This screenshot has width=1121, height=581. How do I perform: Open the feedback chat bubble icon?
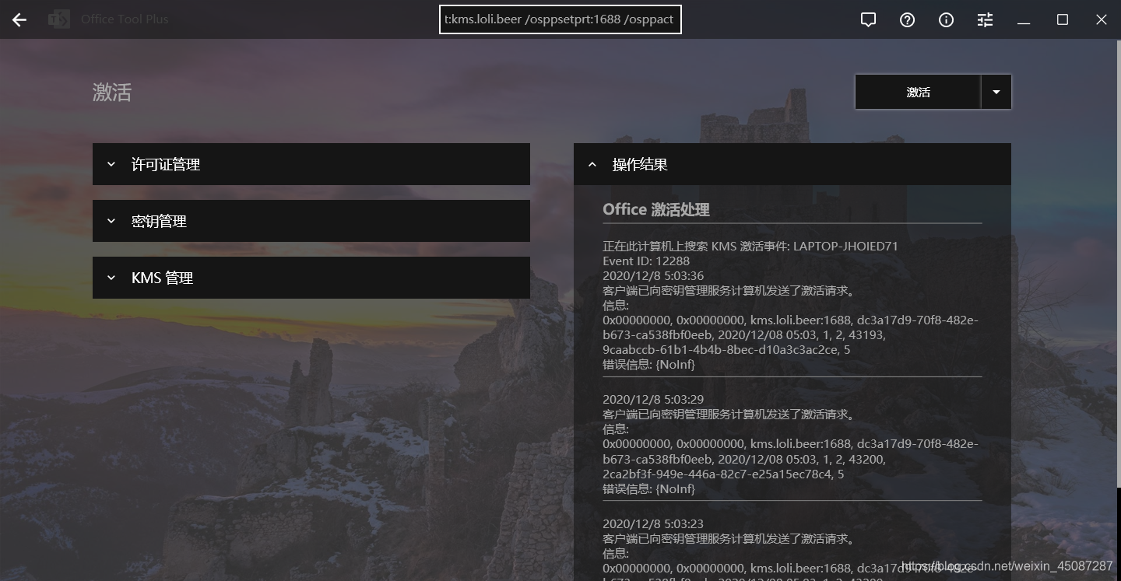tap(868, 20)
